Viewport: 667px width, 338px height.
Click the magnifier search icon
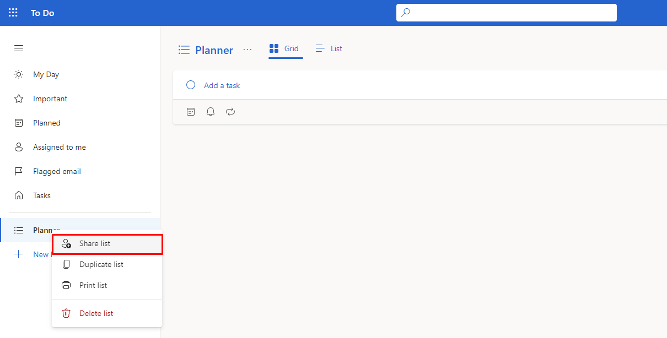(406, 13)
